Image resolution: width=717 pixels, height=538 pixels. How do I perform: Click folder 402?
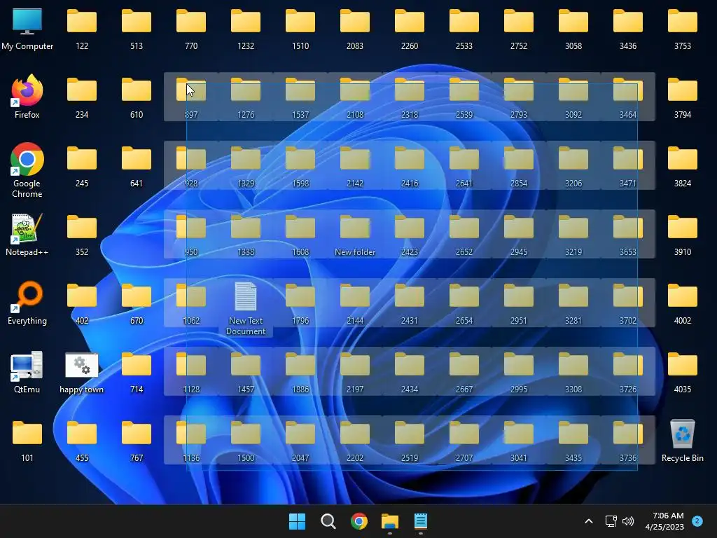(x=82, y=303)
